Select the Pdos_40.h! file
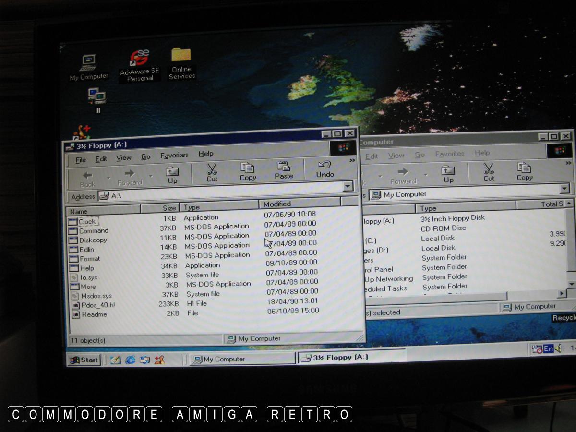This screenshot has width=576, height=432. tap(97, 305)
